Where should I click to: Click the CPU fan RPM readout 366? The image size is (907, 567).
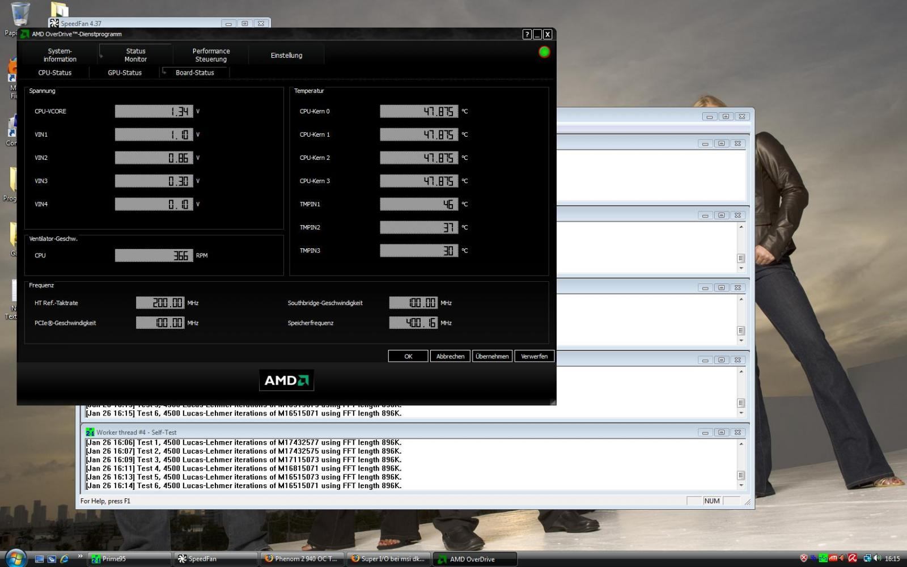[x=154, y=255]
